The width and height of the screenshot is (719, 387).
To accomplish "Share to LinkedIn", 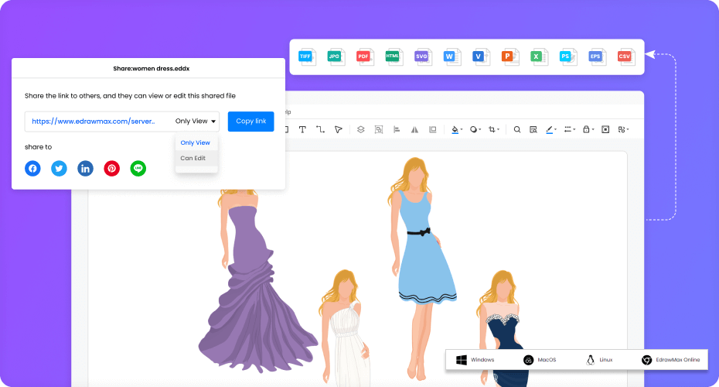I will click(85, 169).
